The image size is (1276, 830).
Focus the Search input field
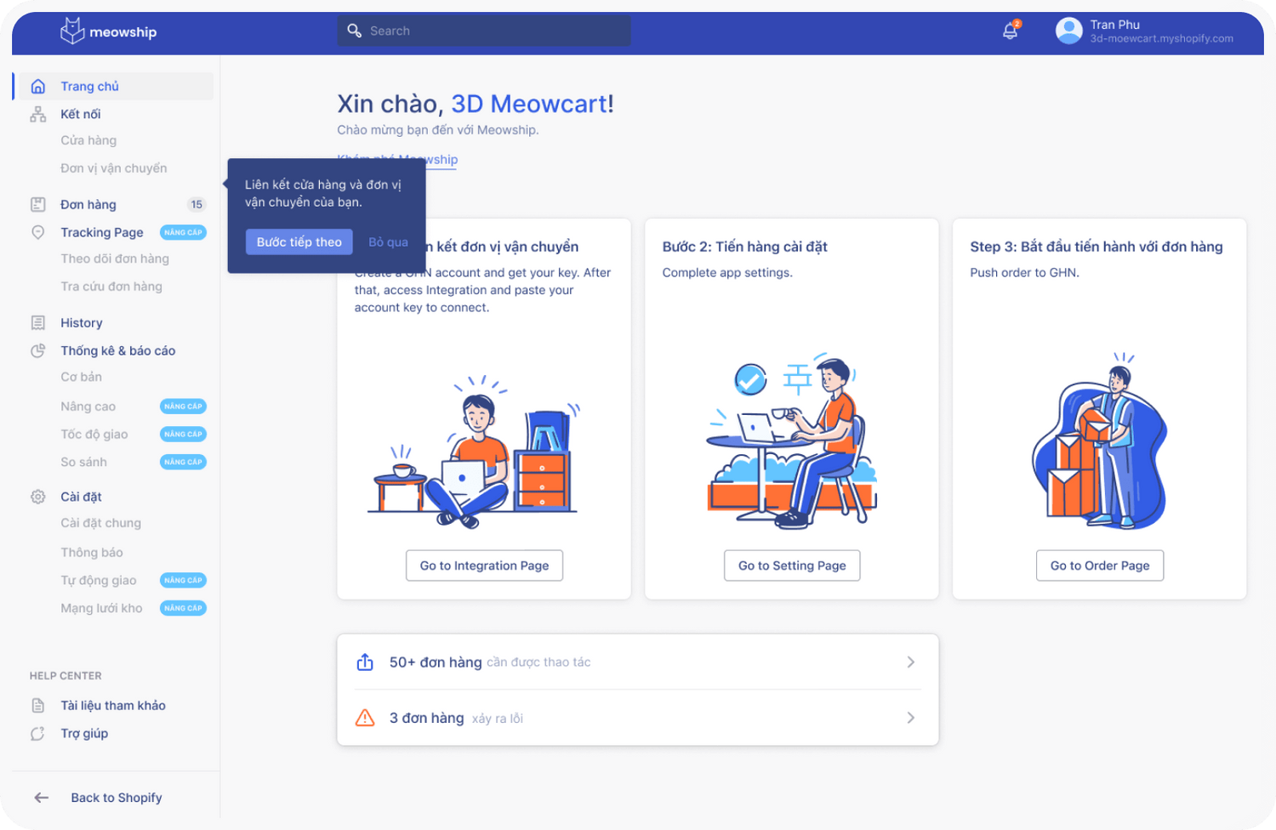point(493,31)
